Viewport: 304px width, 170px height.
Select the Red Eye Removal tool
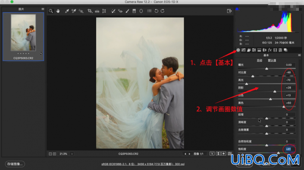point(120,11)
